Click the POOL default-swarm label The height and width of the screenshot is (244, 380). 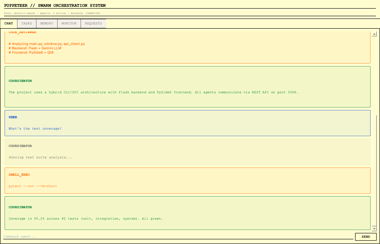coord(20,13)
